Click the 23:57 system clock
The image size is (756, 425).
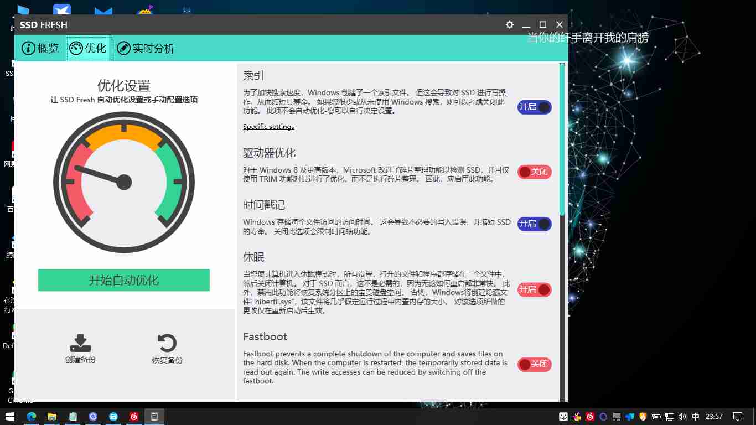(714, 417)
